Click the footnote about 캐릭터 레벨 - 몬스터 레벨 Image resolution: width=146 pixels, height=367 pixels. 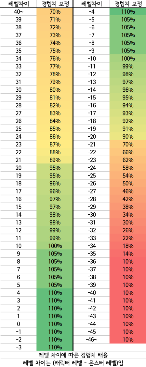(x=73, y=362)
